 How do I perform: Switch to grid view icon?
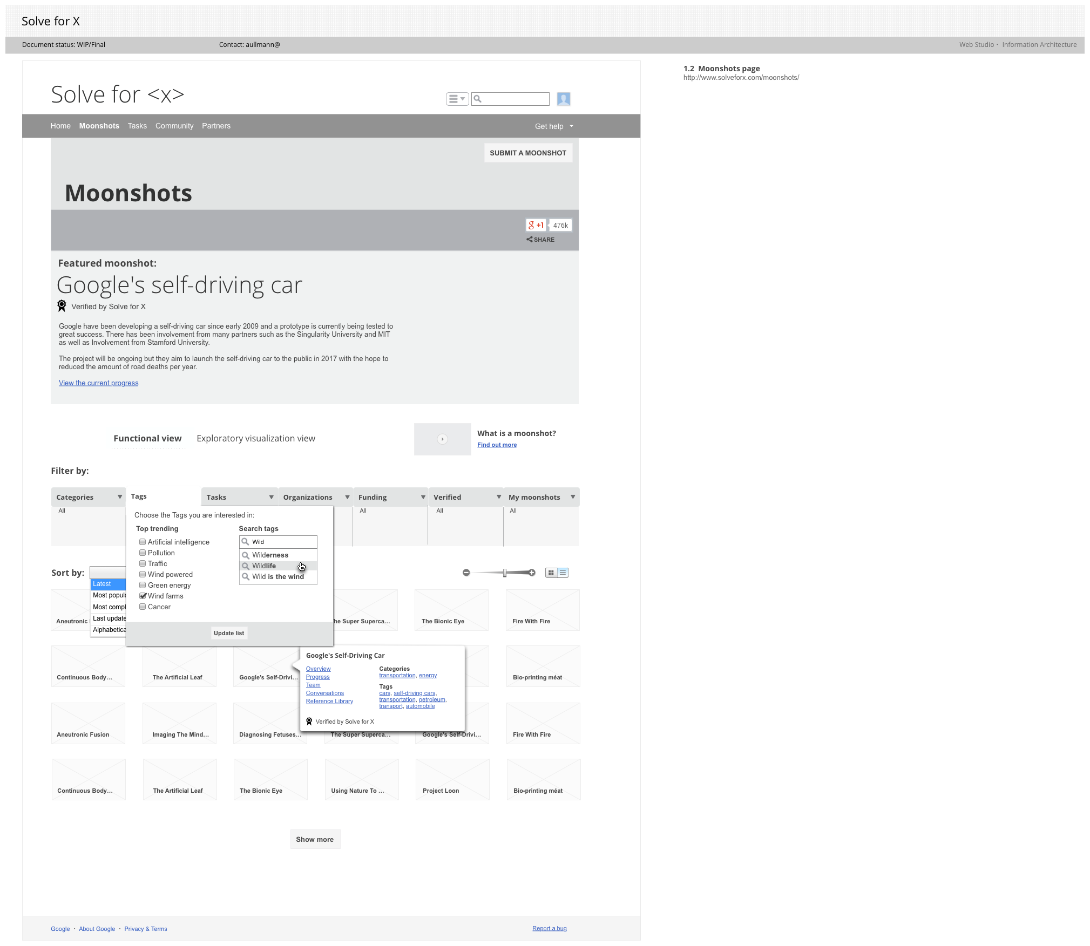(551, 573)
